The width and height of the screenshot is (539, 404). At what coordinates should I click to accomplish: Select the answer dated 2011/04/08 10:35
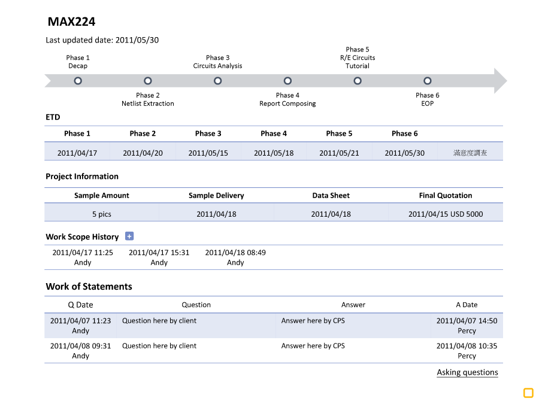point(467,351)
